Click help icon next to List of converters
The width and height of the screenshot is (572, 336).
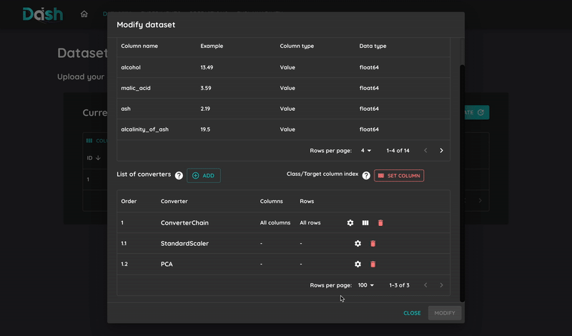(179, 175)
